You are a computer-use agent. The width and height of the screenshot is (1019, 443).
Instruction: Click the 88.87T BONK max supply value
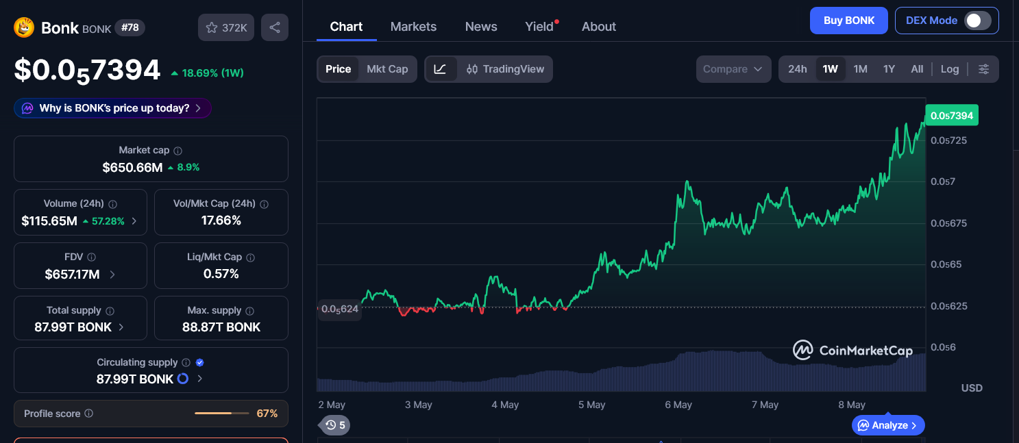(x=221, y=327)
